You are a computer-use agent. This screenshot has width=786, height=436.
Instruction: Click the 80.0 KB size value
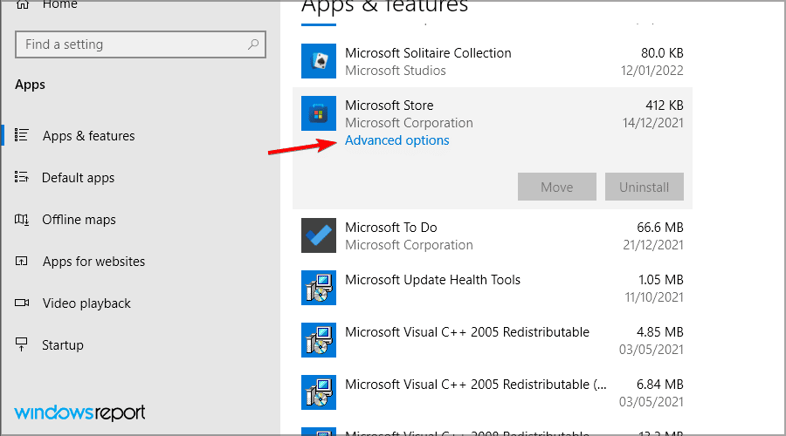pyautogui.click(x=662, y=53)
